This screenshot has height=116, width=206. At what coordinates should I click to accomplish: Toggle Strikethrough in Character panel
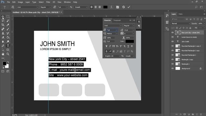pyautogui.click(x=132, y=46)
